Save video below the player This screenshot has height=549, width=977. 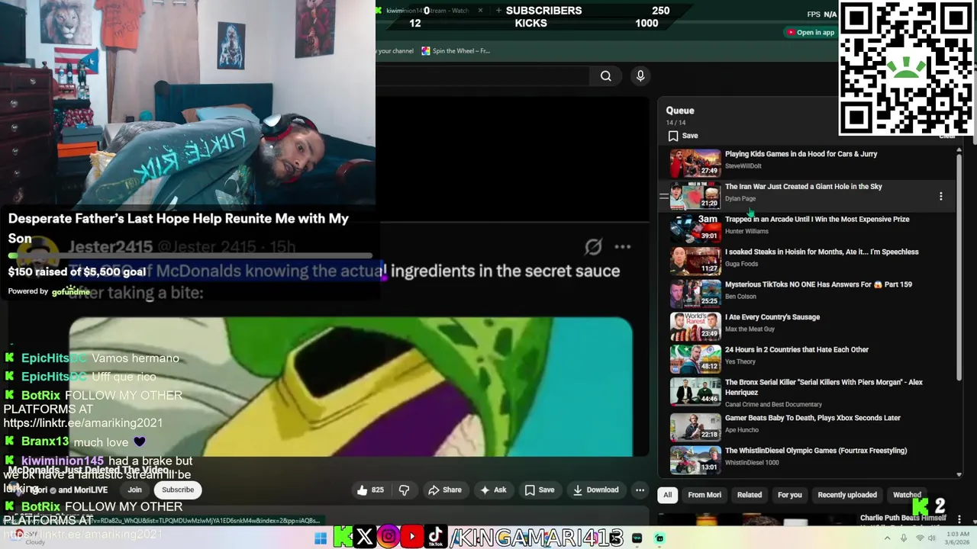pos(539,490)
